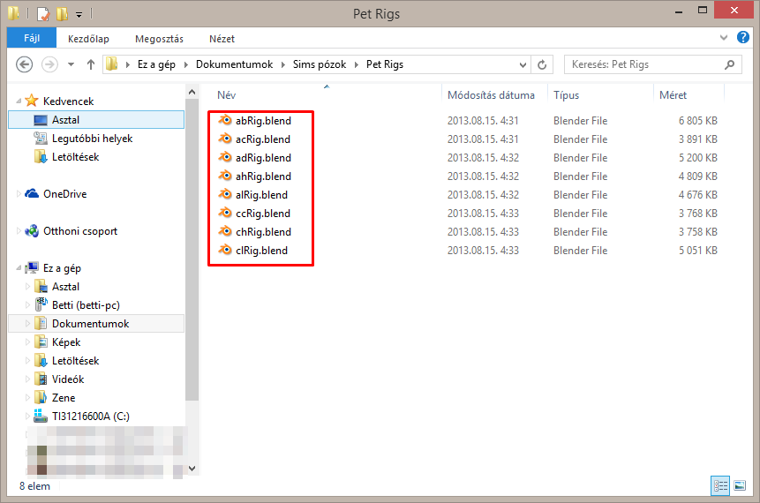Expand the Otthoni csoport node

tap(19, 231)
